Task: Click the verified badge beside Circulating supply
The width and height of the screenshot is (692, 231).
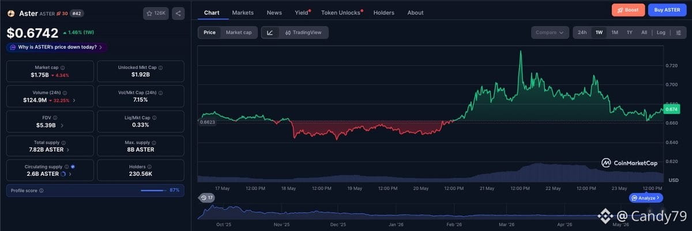Action: [73, 166]
